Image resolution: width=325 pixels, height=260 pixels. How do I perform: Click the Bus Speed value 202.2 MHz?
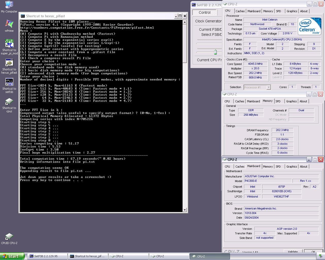tap(255, 73)
